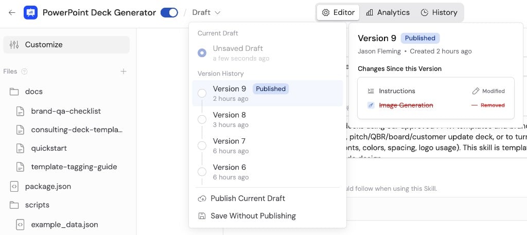Click the PowerPoint Deck Generator app icon
Viewport: 527px width, 235px height.
30,13
